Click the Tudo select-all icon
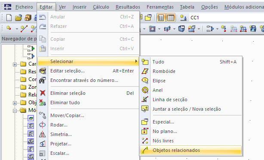264x160 pixels. click(x=145, y=62)
